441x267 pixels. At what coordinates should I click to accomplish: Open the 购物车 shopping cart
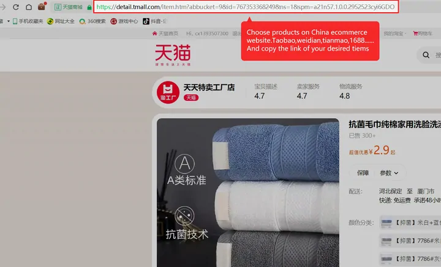(423, 34)
